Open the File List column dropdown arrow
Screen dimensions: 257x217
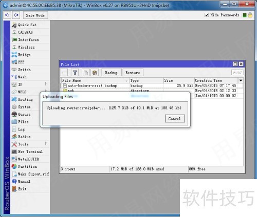coord(241,80)
